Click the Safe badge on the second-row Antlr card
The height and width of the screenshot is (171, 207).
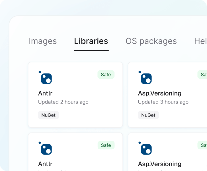coord(106,145)
